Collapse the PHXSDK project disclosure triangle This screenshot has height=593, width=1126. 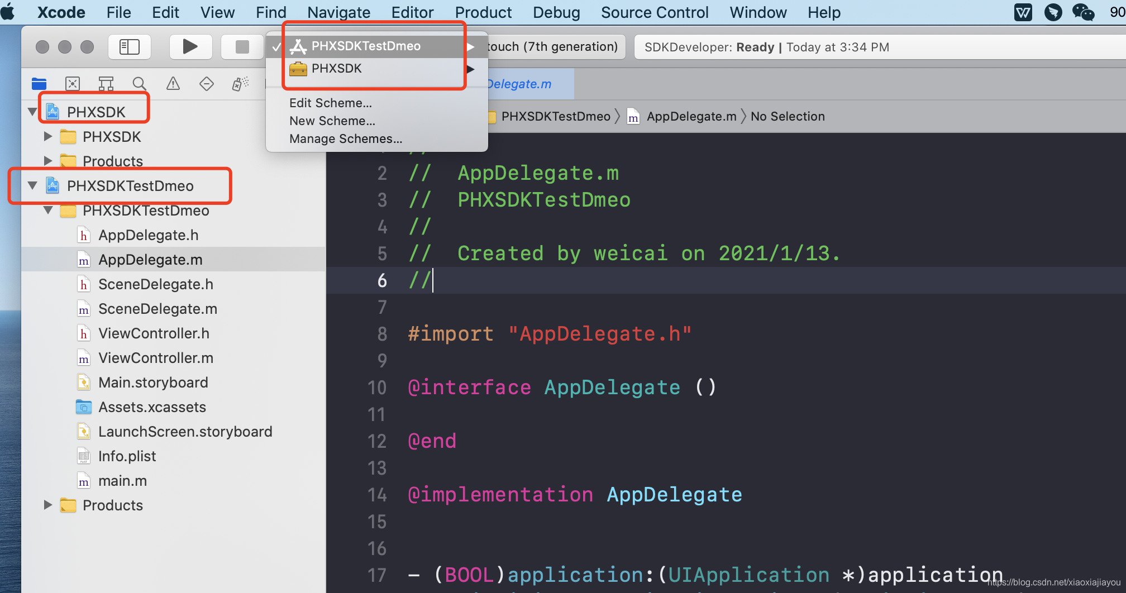coord(32,112)
